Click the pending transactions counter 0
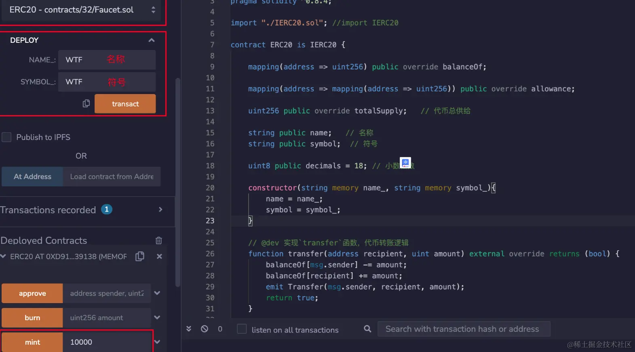Screen dimensions: 635x352 220,329
